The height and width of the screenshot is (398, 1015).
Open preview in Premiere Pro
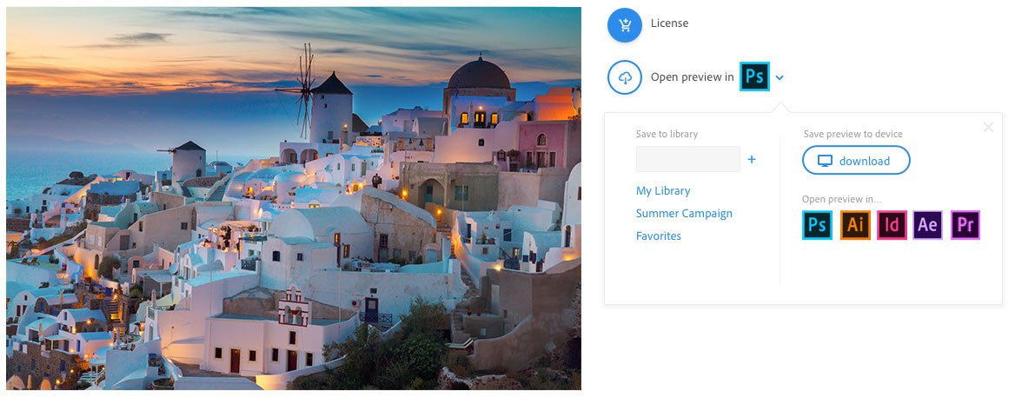(965, 225)
